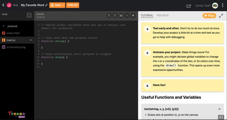Click the console icon at bottom right
This screenshot has height=120, width=227.
[x=221, y=117]
